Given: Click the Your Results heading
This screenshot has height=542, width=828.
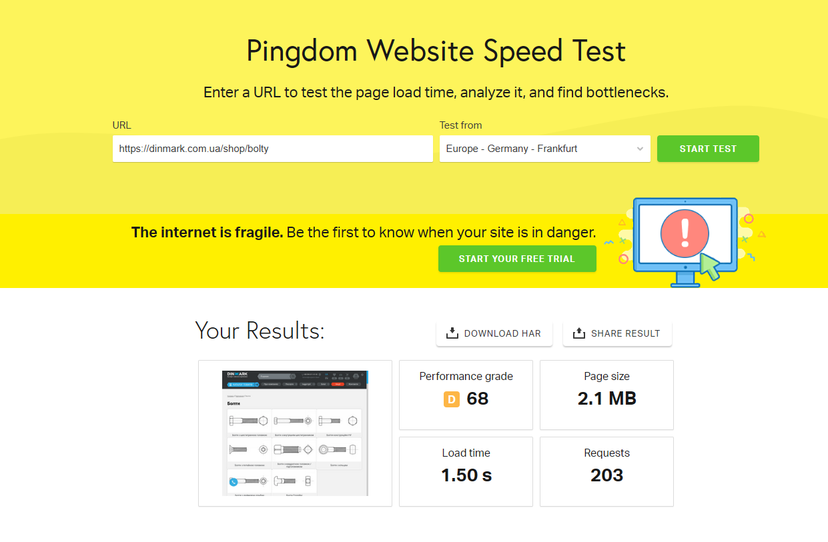Looking at the screenshot, I should [x=260, y=330].
